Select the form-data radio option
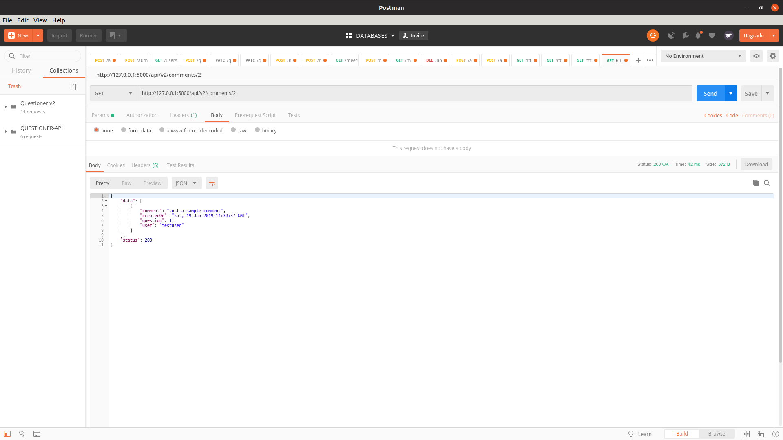 124,130
